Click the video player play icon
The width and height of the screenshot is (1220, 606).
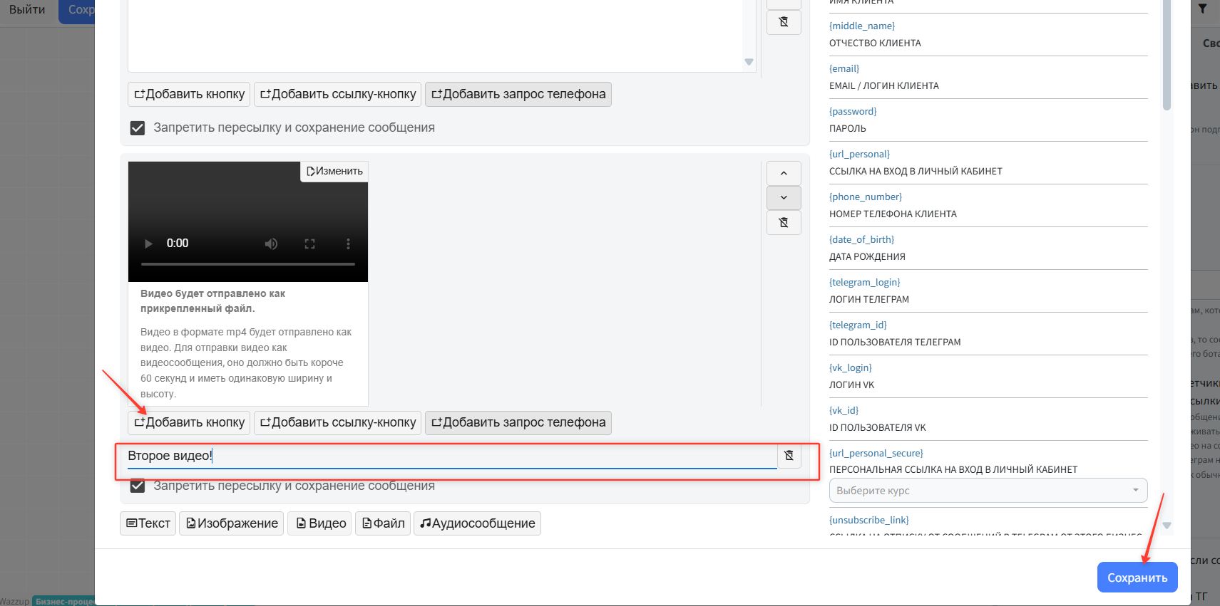pos(148,244)
